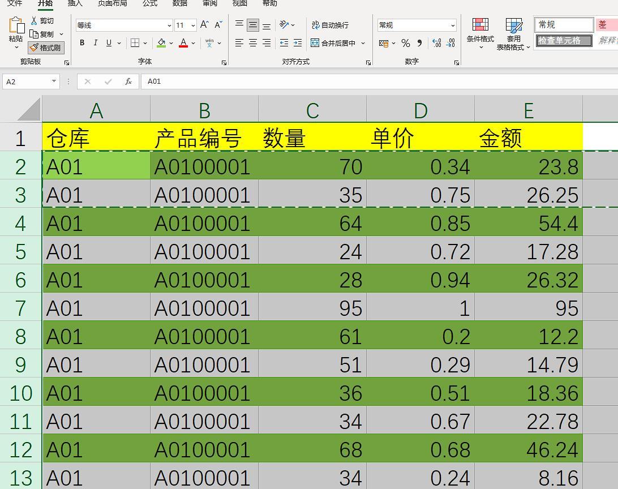Click the Select All corner triangle
Viewport: 618px width, 489px height.
pos(29,109)
